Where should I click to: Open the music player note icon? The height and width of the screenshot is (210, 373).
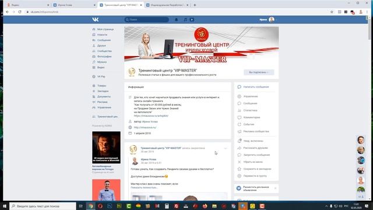click(x=185, y=19)
